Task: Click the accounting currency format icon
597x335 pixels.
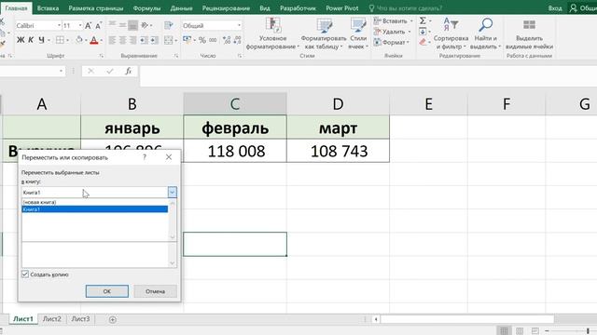Action: click(x=187, y=40)
